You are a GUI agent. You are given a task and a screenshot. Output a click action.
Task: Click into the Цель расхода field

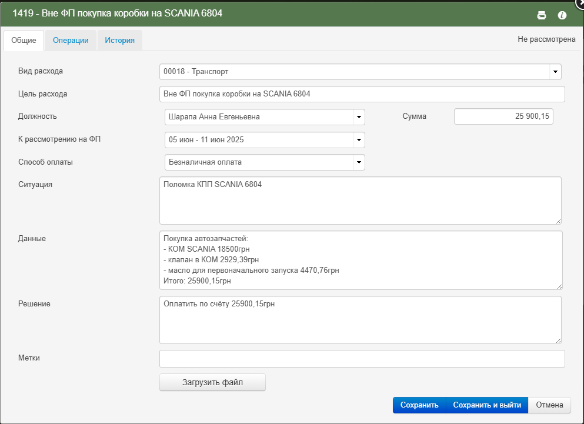(x=362, y=94)
